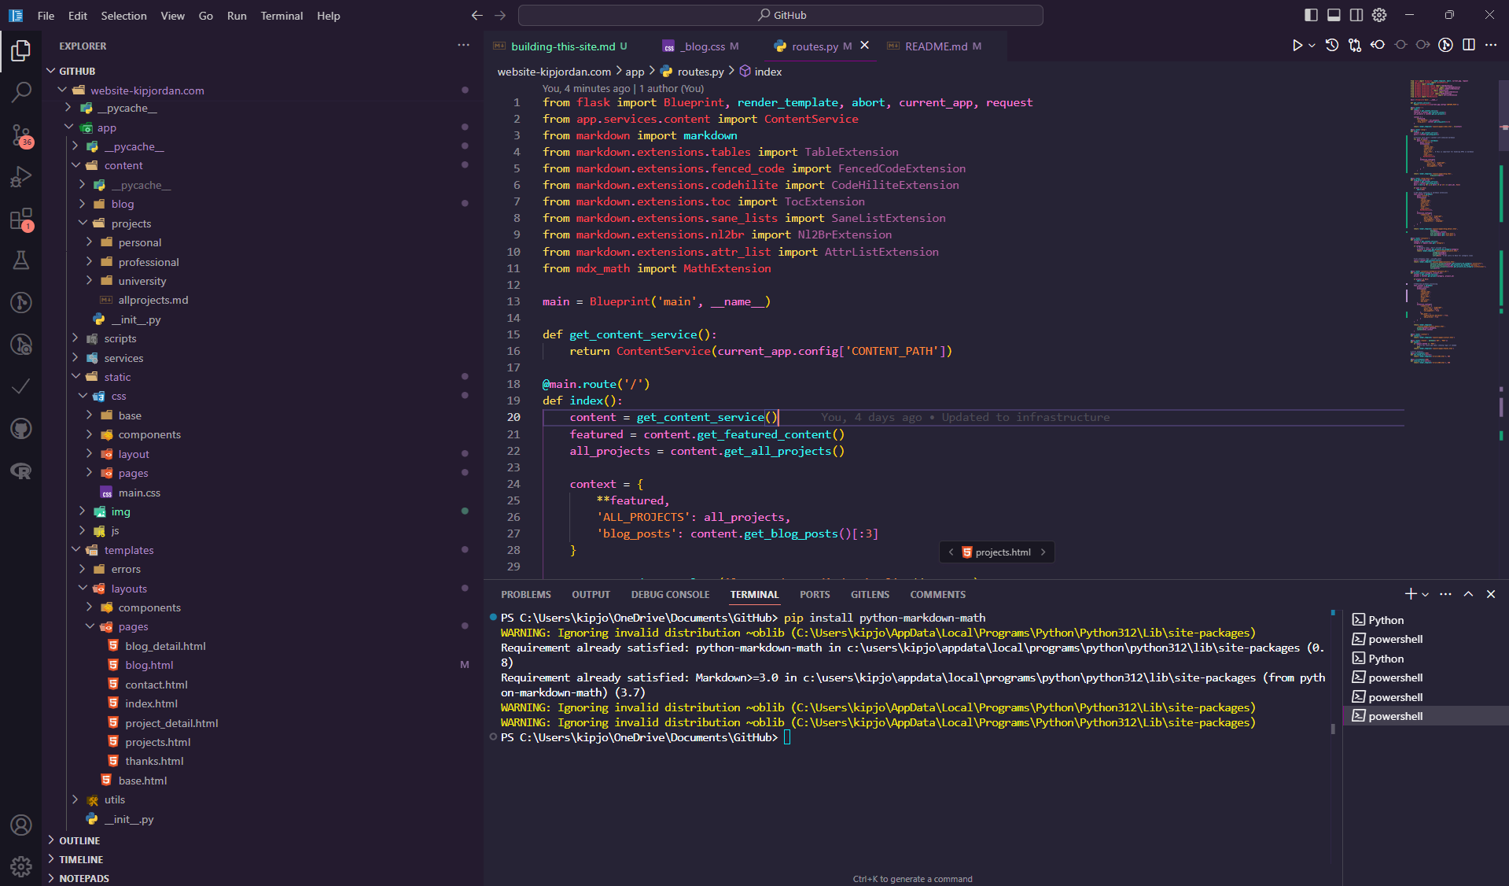Select the first Python terminal entry
This screenshot has width=1509, height=886.
coord(1426,620)
